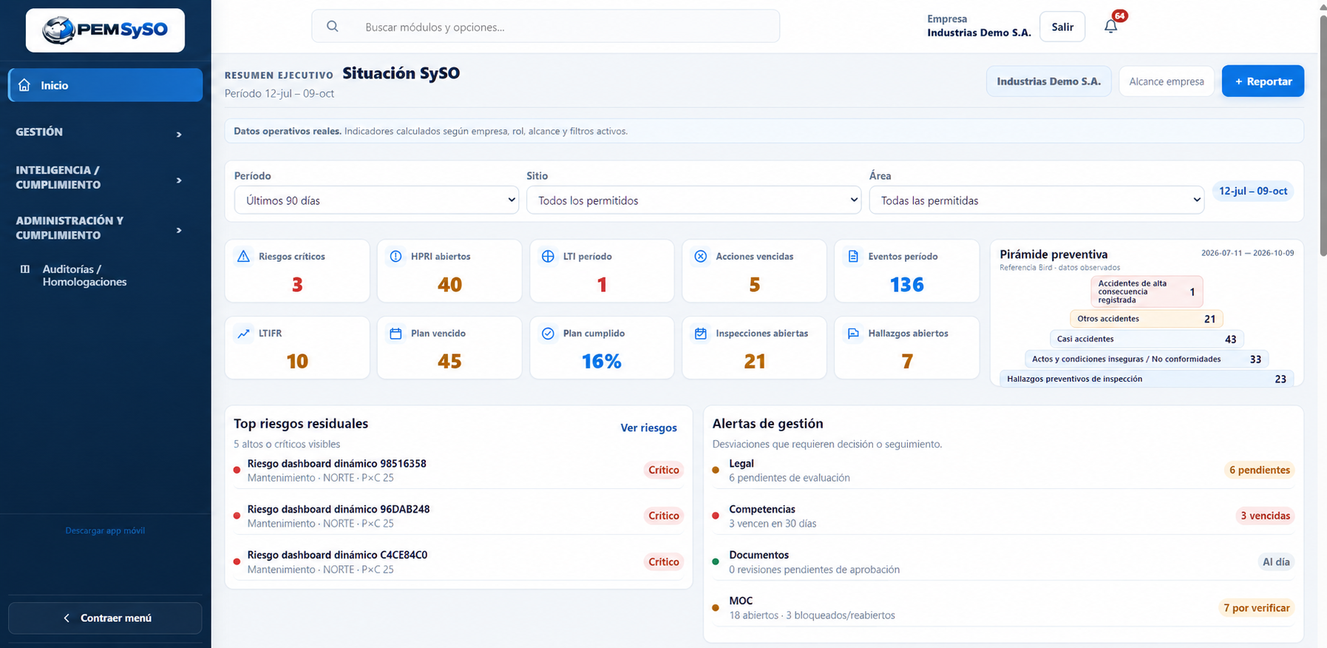The width and height of the screenshot is (1327, 648).
Task: Click the LTI período crosshair icon
Action: (x=548, y=256)
